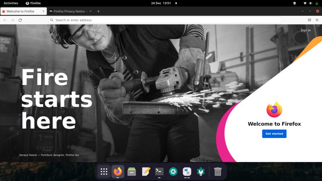
Task: Click the Soraya Osorio photo caption
Action: [49, 155]
